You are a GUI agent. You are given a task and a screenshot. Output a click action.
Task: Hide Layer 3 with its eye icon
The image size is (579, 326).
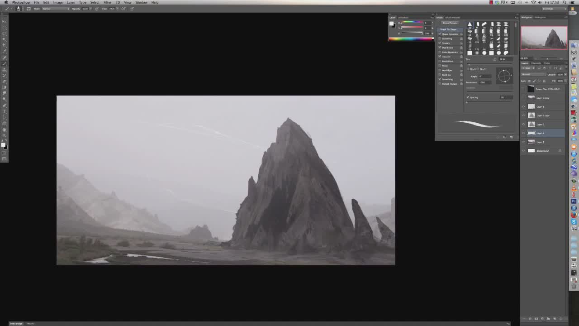tap(523, 106)
